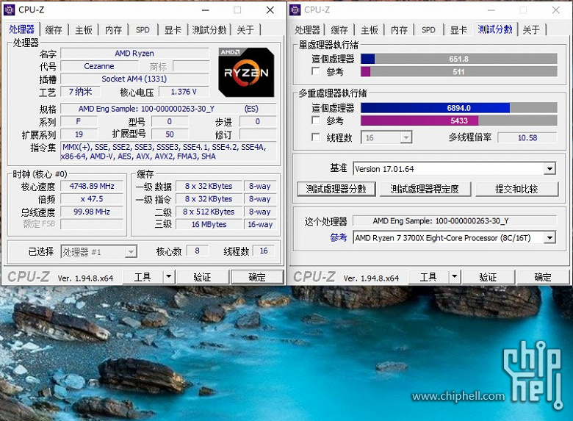The width and height of the screenshot is (573, 421).
Task: Click the AMD Ryzen logo image
Action: tap(246, 72)
